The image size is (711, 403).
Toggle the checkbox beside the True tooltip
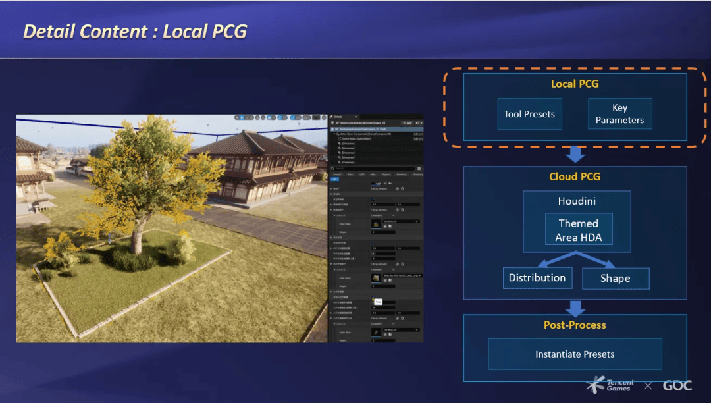click(373, 297)
